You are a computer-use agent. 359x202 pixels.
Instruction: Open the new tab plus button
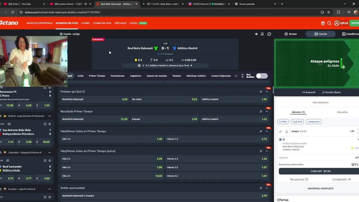pyautogui.click(x=282, y=4)
